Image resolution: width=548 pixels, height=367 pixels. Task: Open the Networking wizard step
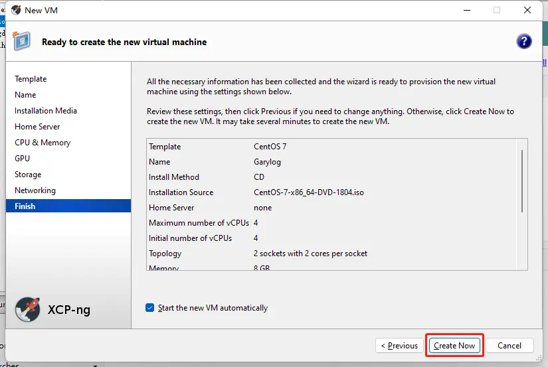point(35,190)
